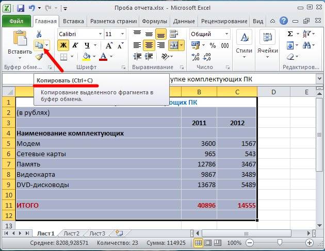The height and width of the screenshot is (251, 325).
Task: Decrease decimal places icon
Action: (207, 57)
